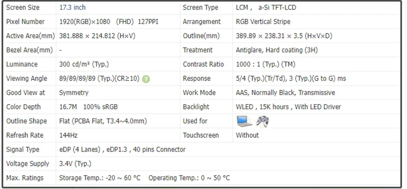407x189 pixels.
Task: Select the Active Area(mm) label
Action: pos(30,36)
